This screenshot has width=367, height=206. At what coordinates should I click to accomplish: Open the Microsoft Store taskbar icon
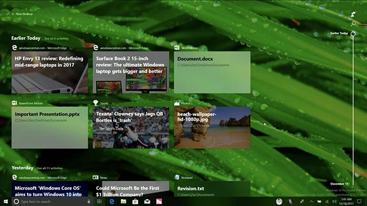(x=135, y=201)
